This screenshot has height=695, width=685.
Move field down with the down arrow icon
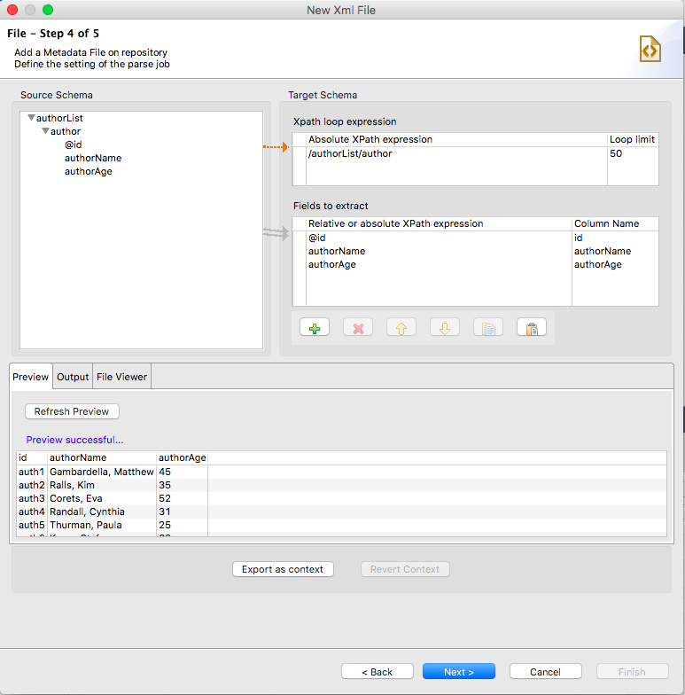coord(445,328)
